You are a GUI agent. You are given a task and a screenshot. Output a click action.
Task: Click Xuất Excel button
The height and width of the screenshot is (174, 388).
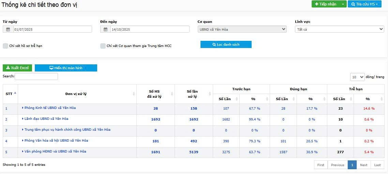tap(17, 68)
